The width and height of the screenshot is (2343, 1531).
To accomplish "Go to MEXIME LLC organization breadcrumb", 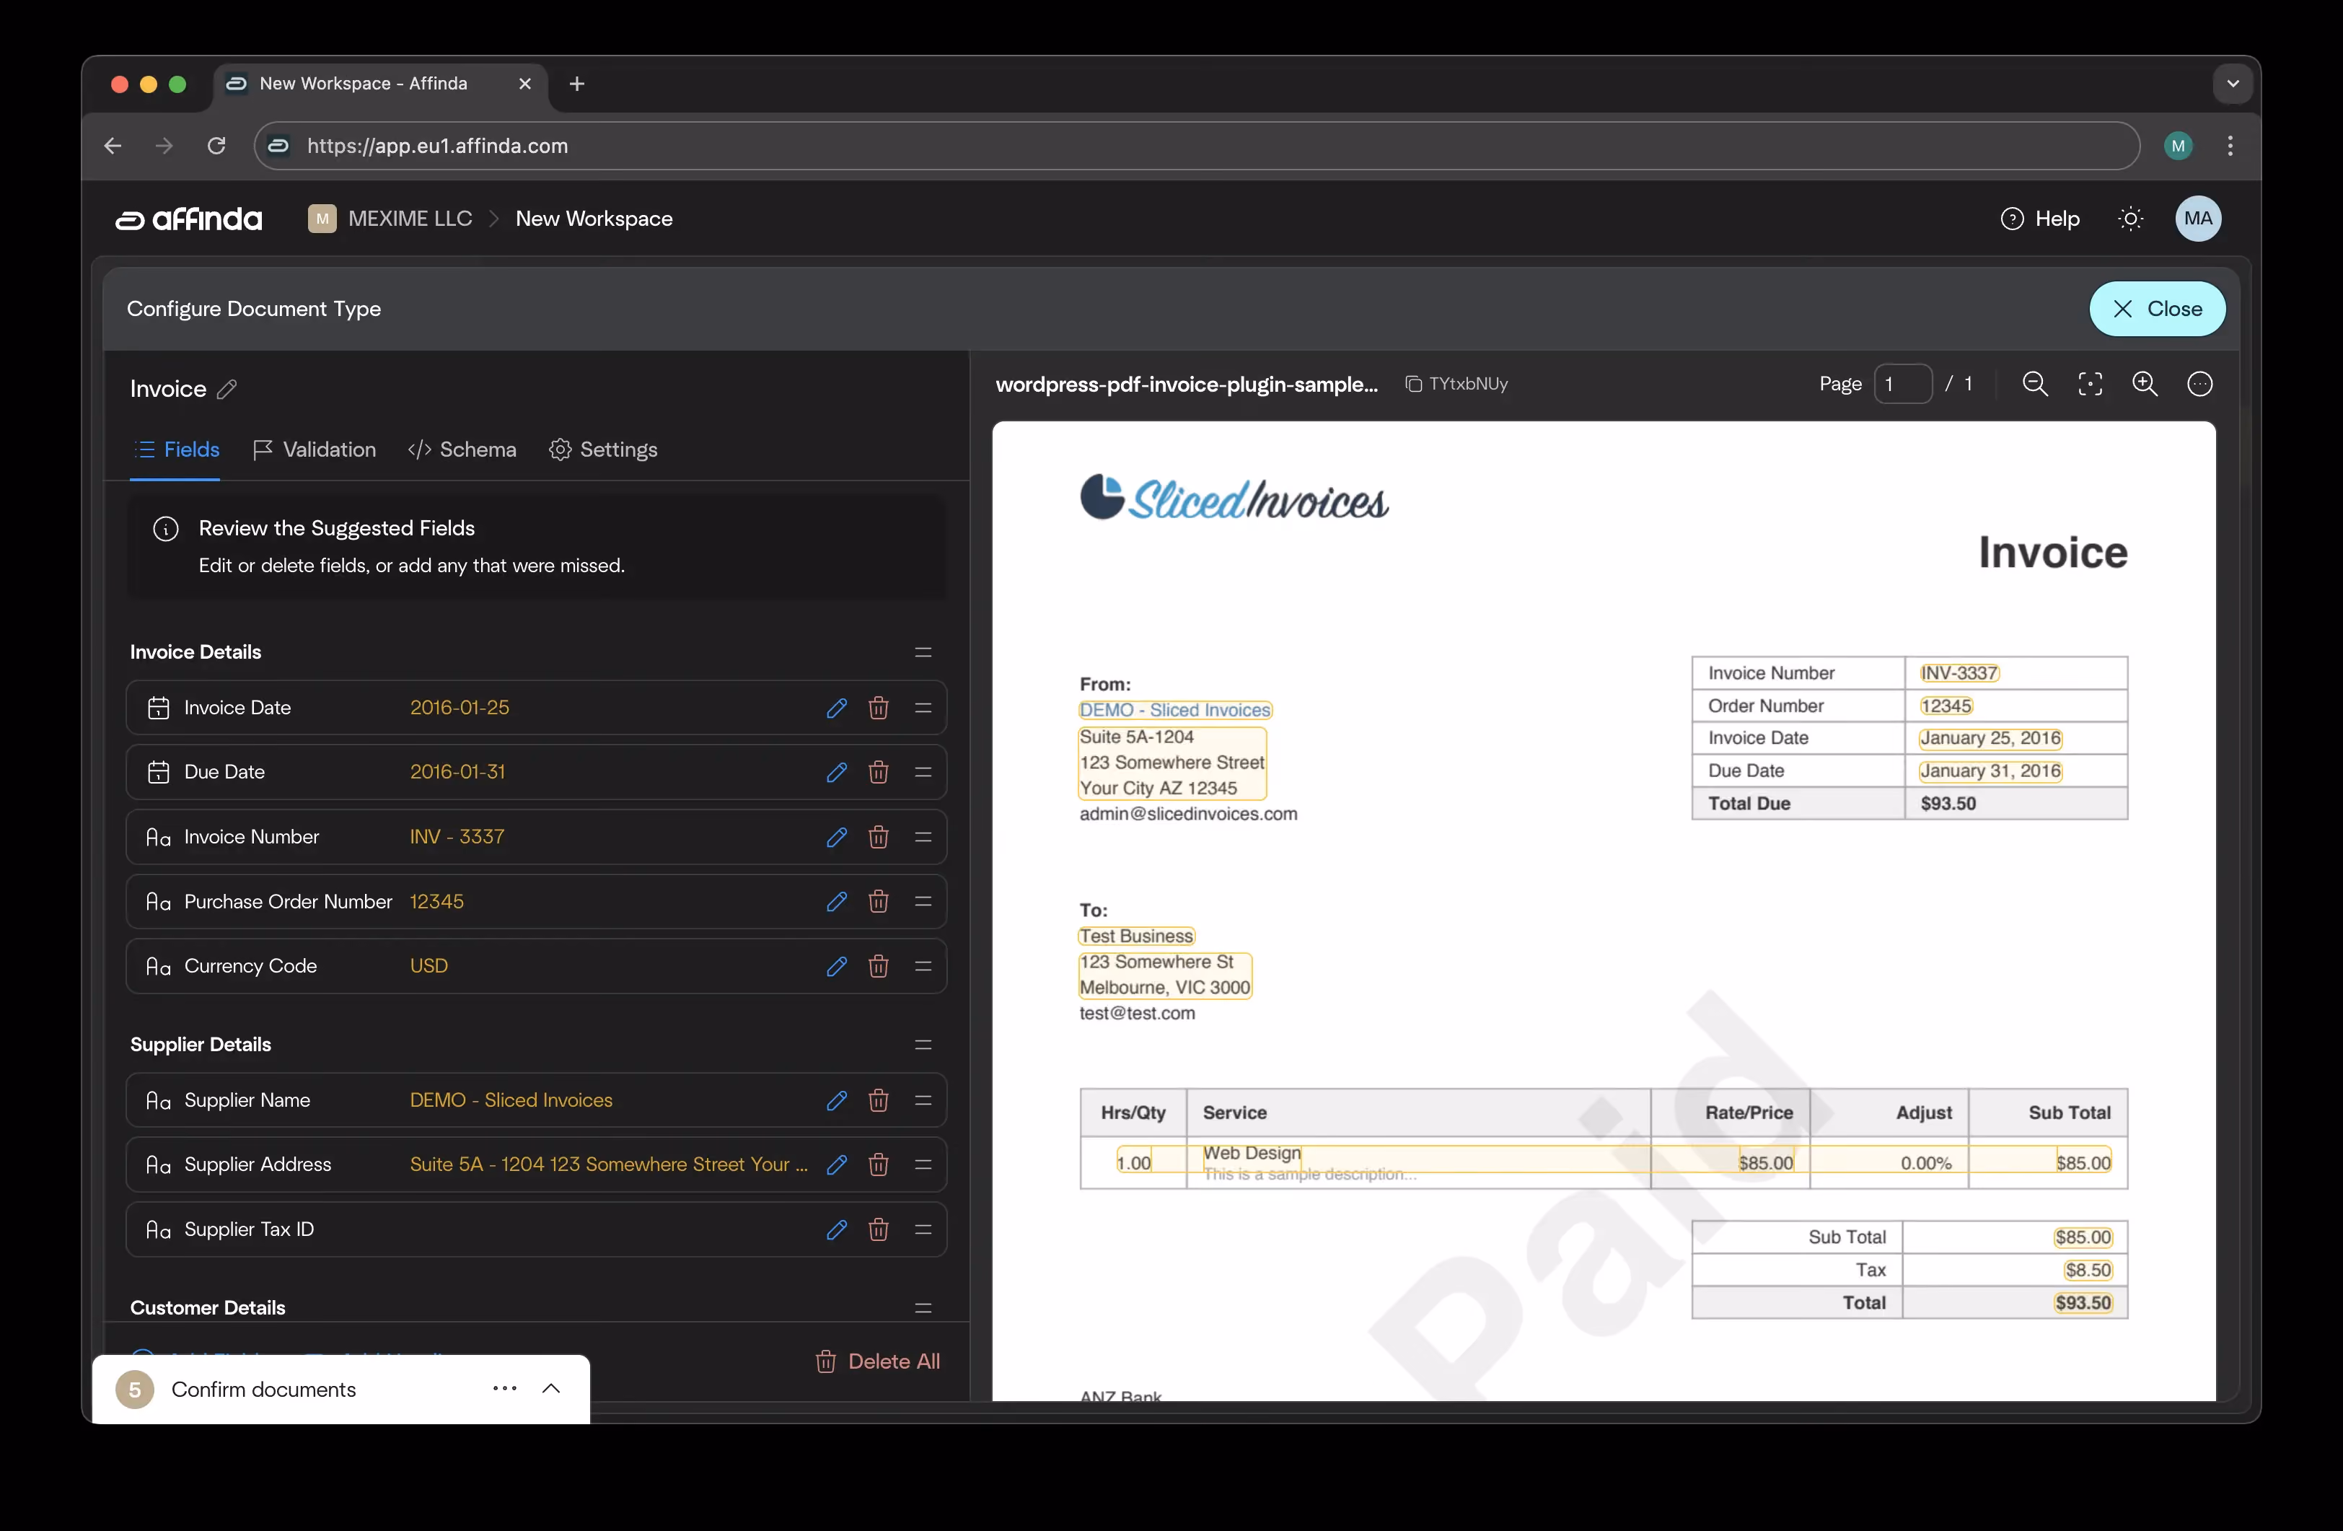I will 390,219.
